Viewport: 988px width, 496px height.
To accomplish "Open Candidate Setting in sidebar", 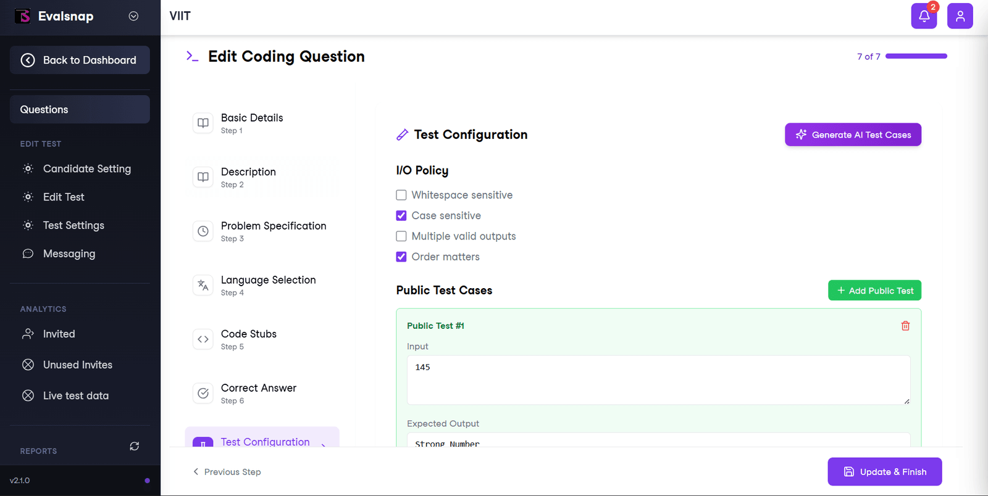I will [x=86, y=168].
